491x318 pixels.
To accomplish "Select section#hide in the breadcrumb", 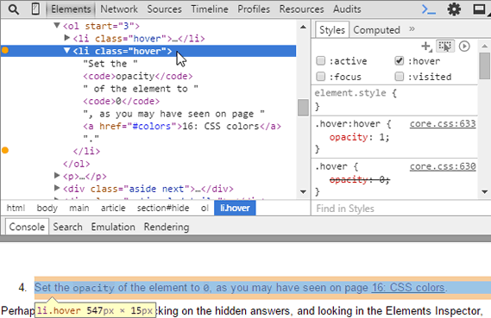I will [x=163, y=208].
